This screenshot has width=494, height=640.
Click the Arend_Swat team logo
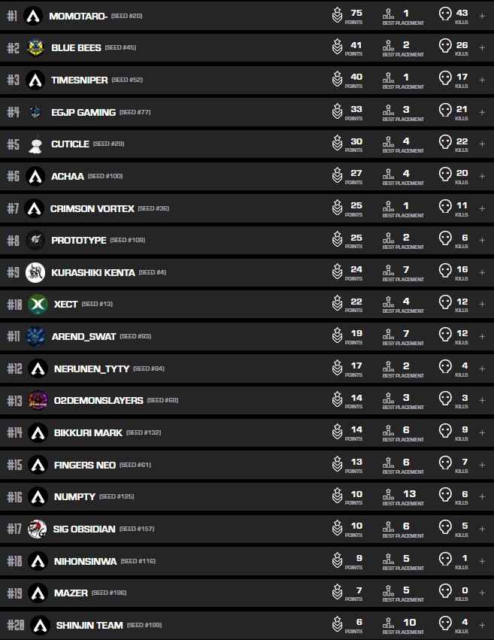coord(35,336)
